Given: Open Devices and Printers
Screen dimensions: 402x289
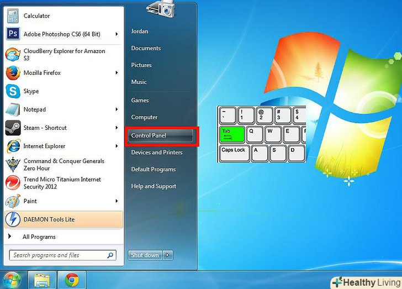Looking at the screenshot, I should pyautogui.click(x=157, y=153).
